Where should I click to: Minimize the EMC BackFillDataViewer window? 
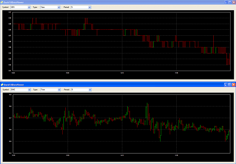point(226,85)
